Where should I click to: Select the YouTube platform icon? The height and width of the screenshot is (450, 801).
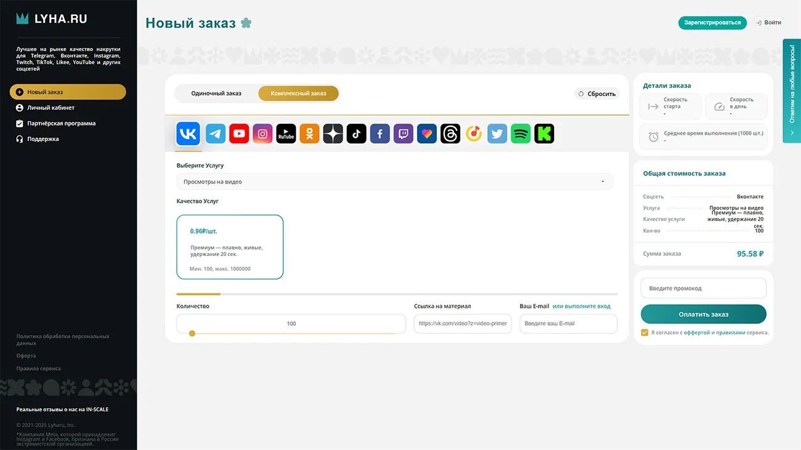coord(238,133)
